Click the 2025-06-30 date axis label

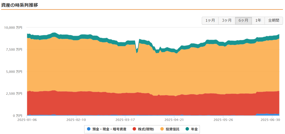click(270, 120)
